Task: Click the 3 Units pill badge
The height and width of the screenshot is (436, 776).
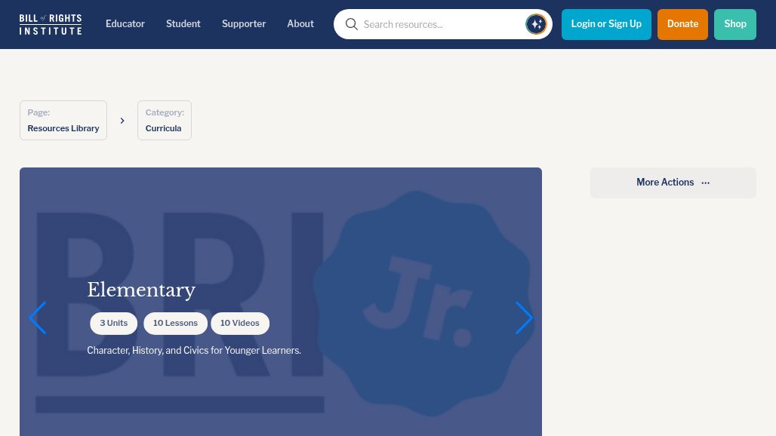Action: [x=113, y=323]
